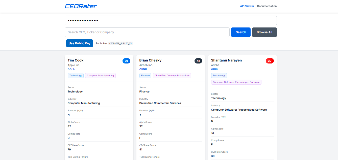338x160 pixels.
Task: Open the API Viewer nav link
Action: point(247,6)
